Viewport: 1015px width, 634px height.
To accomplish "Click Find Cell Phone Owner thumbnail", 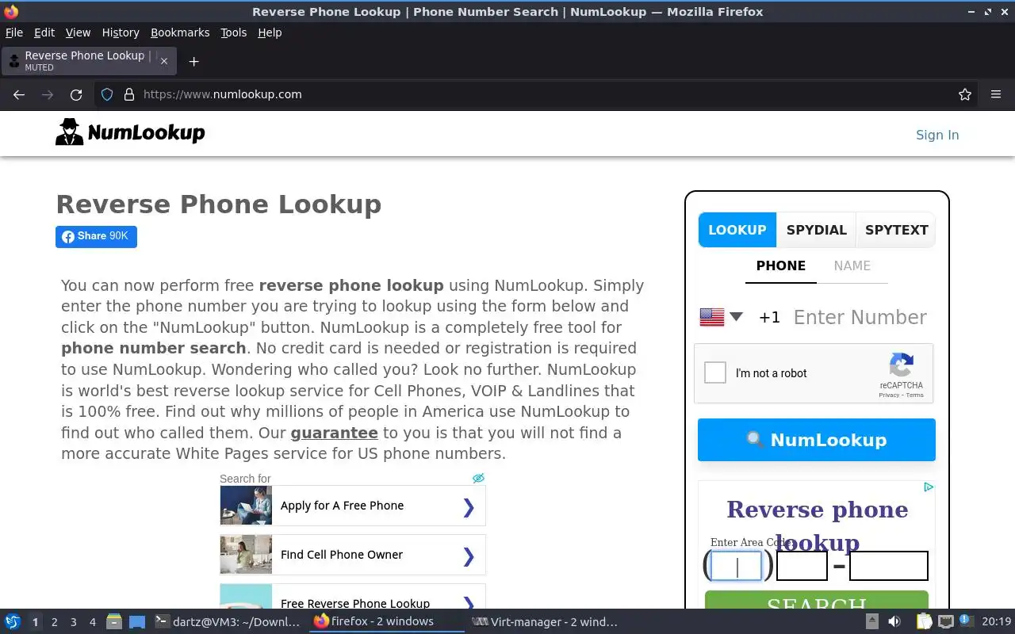I will point(246,555).
